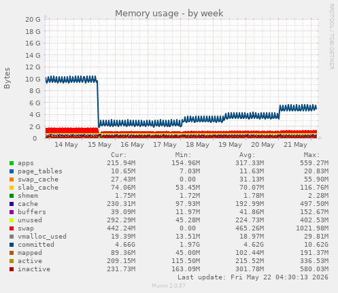
Task: Click the dark green shmem legend swatch
Action: [x=12, y=196]
